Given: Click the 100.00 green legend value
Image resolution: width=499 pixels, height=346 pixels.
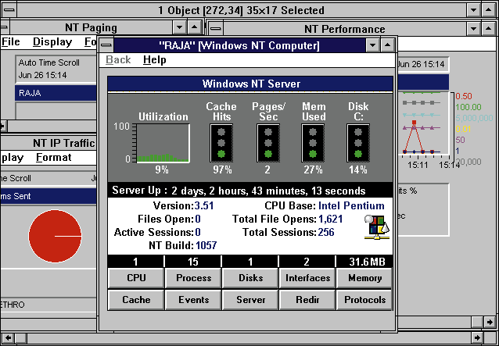Looking at the screenshot, I should click(x=468, y=107).
